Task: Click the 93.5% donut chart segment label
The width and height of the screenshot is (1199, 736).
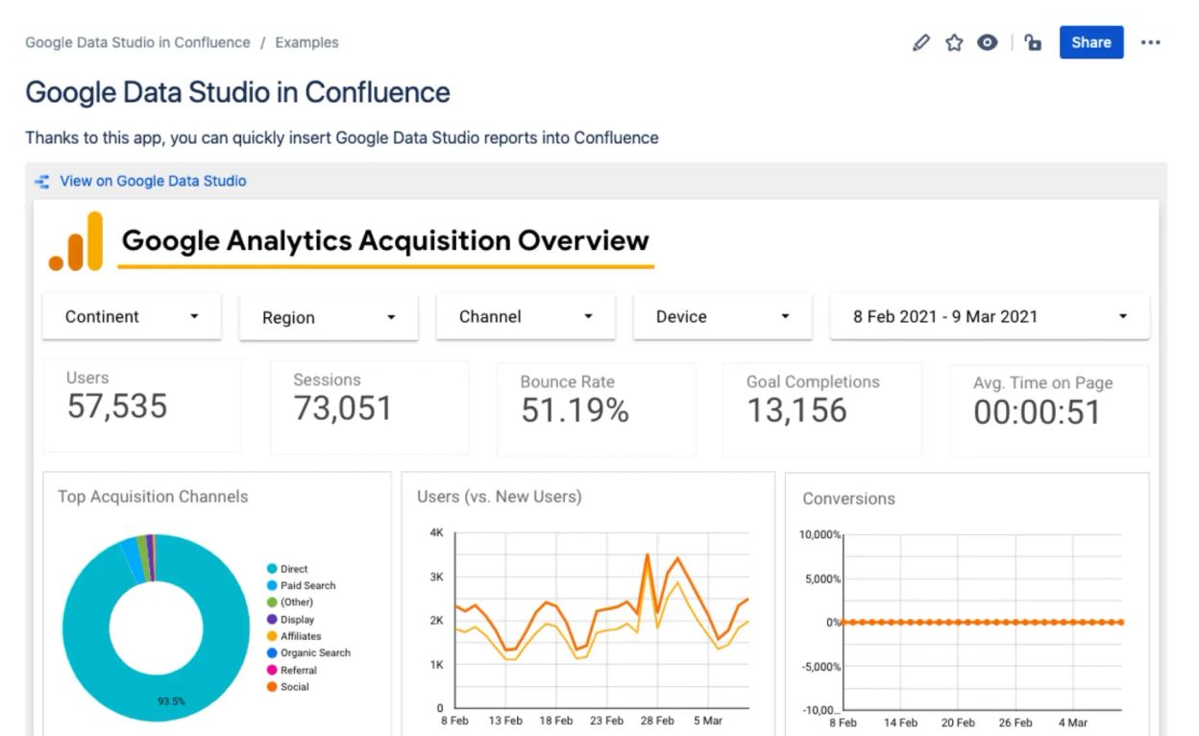Action: (x=171, y=701)
